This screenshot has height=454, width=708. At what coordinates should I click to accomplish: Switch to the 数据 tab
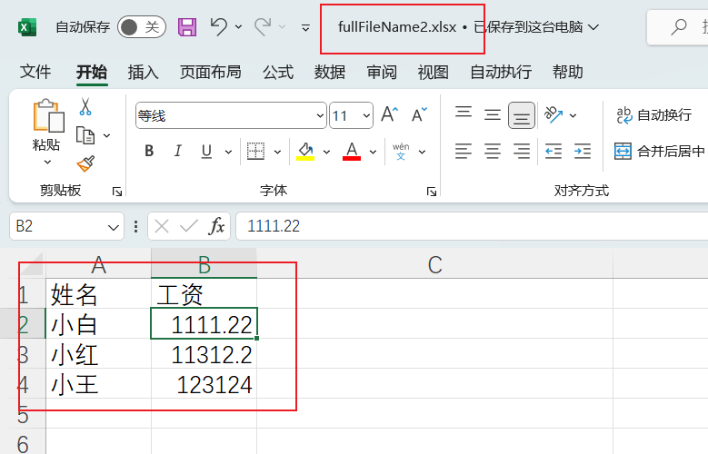click(330, 72)
